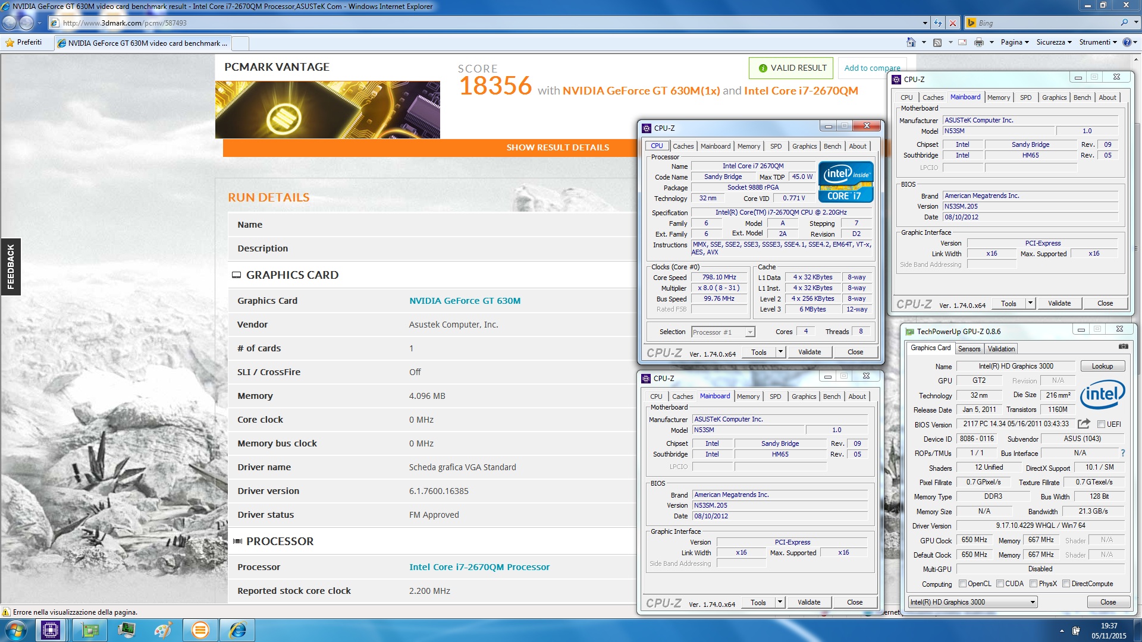Screen dimensions: 1142x642
Task: Open the Strumenti dropdown menu
Action: (1098, 42)
